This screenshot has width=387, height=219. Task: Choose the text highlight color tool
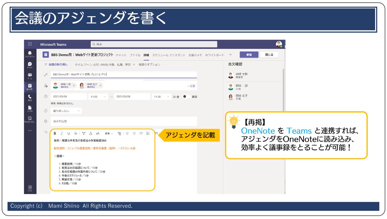click(x=84, y=134)
